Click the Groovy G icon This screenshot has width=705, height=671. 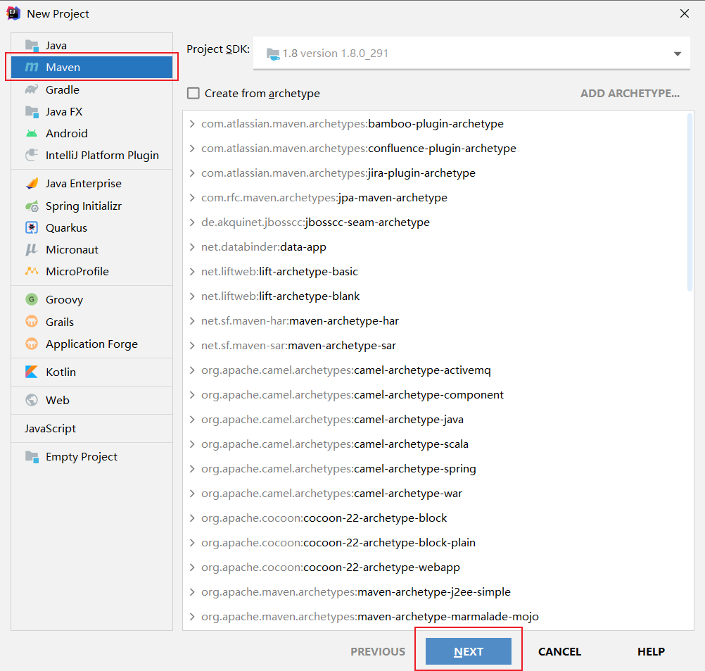pos(32,299)
